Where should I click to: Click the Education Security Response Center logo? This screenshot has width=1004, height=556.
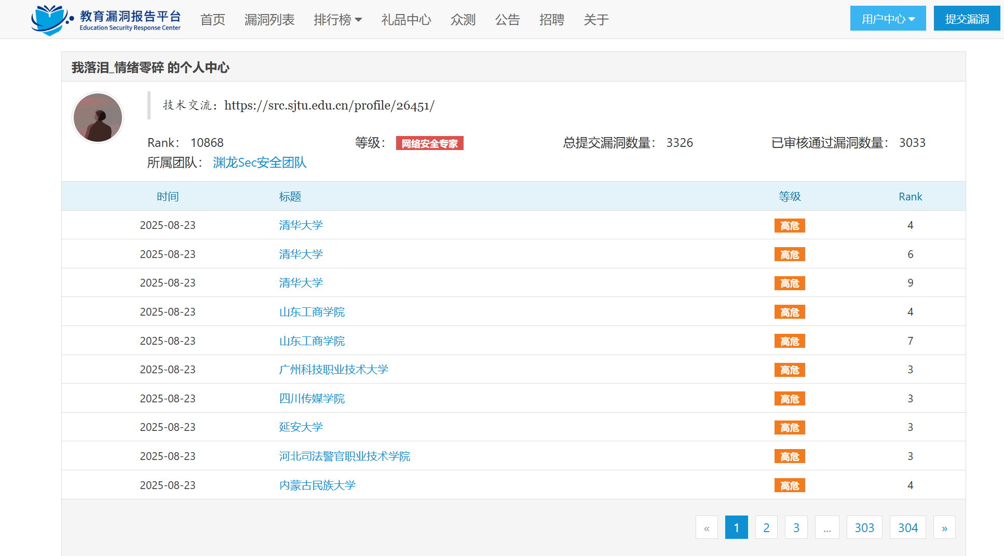106,20
